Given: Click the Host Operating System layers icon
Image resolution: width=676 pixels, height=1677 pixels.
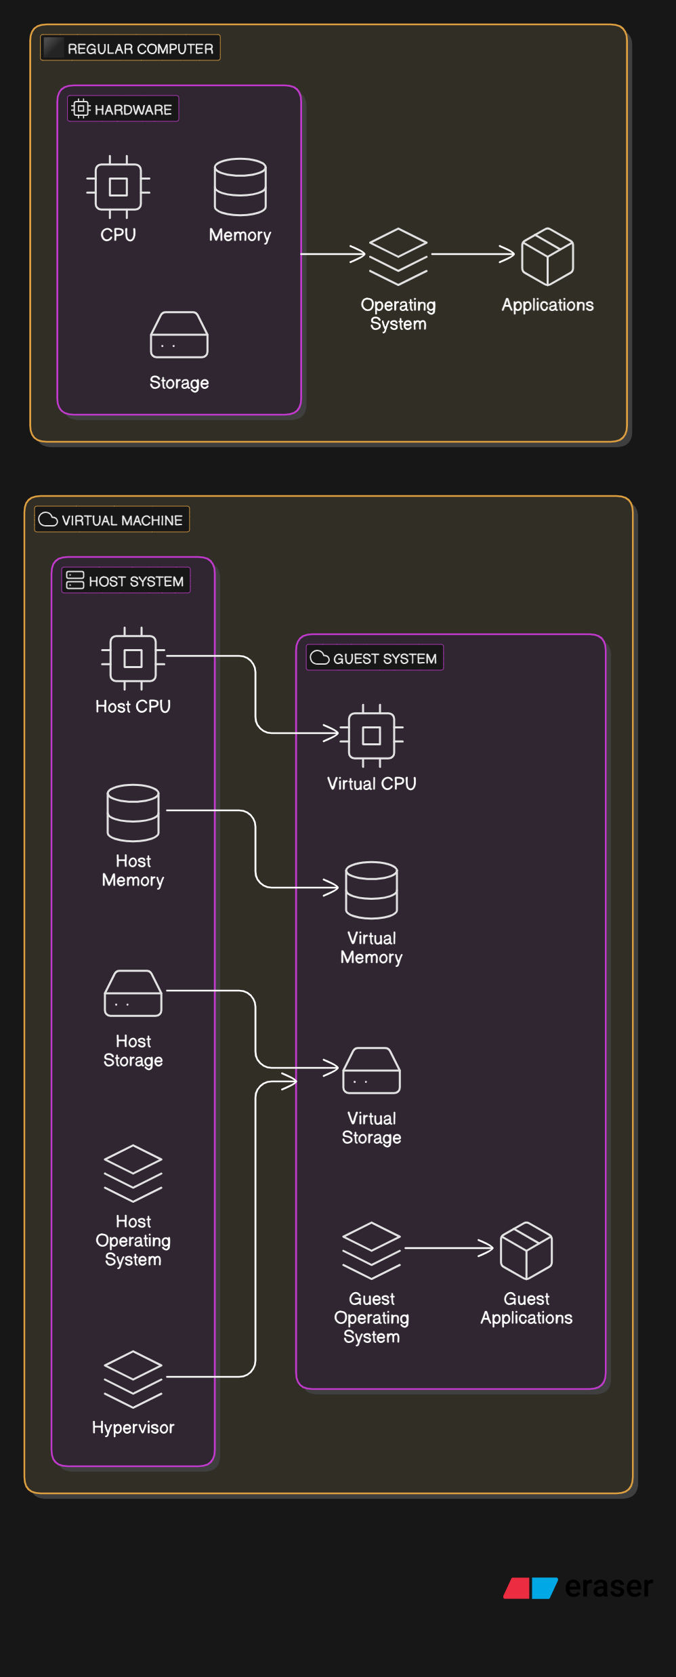Looking at the screenshot, I should click(133, 1174).
